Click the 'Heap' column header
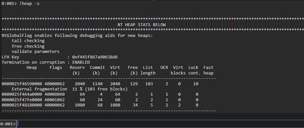Viewport: 304px width, 128px height. tap(32, 68)
